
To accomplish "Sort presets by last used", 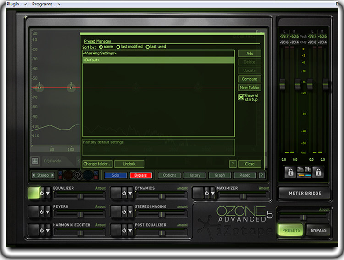I will point(147,47).
